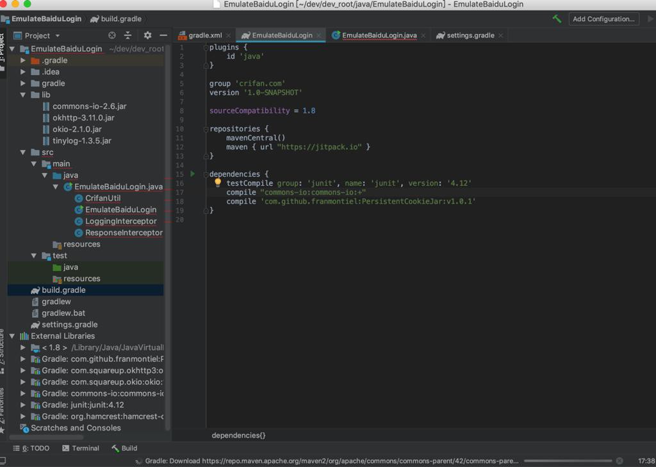Click the locate/scroll from source target icon
This screenshot has width=656, height=467.
click(x=112, y=36)
